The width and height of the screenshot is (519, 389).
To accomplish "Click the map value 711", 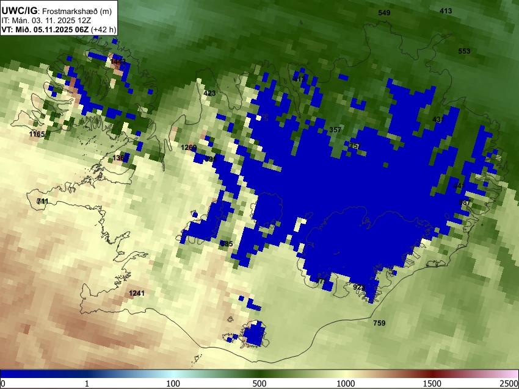I will pyautogui.click(x=43, y=201).
